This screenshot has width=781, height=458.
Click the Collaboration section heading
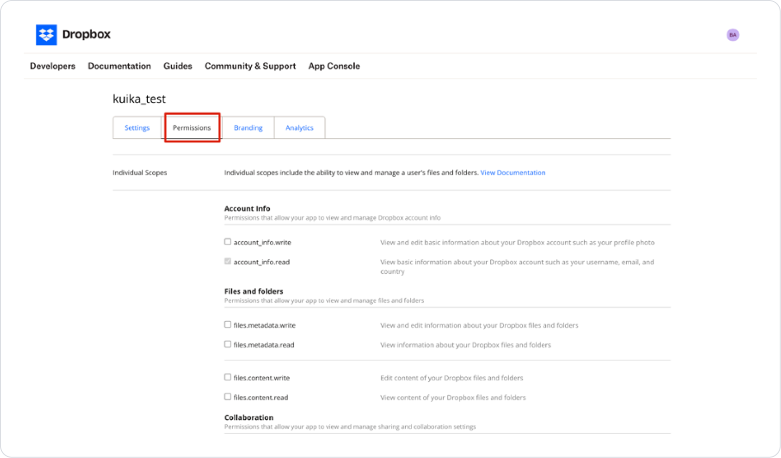[248, 417]
